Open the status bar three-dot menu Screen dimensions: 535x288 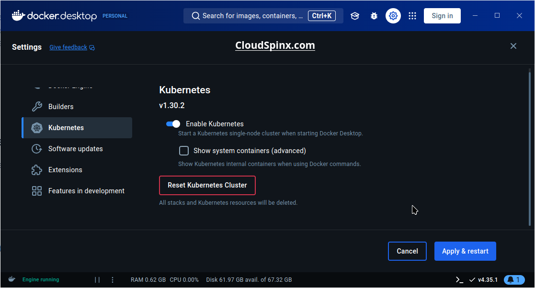[113, 279]
